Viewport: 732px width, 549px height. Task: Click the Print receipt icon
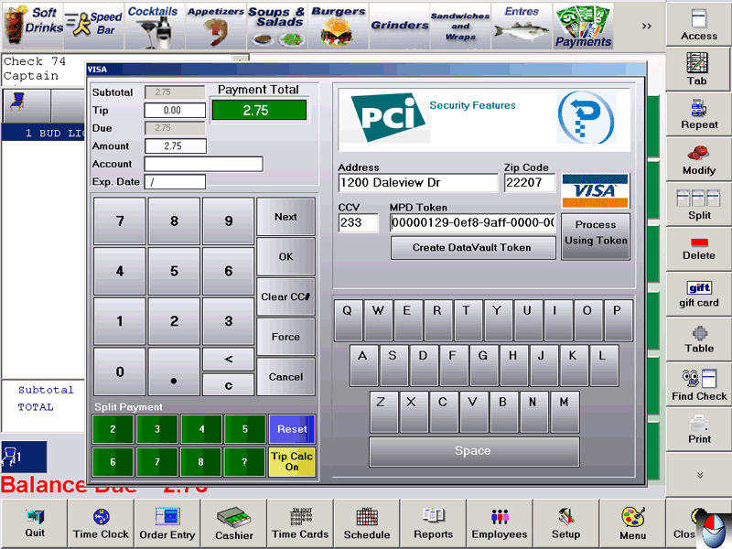[698, 429]
